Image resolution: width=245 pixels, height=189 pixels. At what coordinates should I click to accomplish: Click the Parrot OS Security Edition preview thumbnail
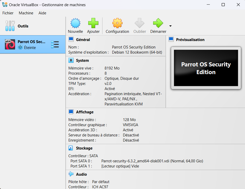pos(206,68)
